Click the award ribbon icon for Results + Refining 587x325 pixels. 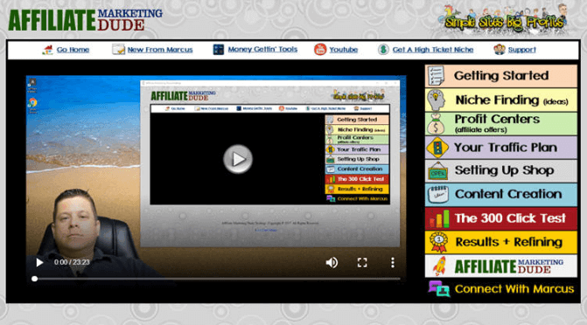pos(439,242)
